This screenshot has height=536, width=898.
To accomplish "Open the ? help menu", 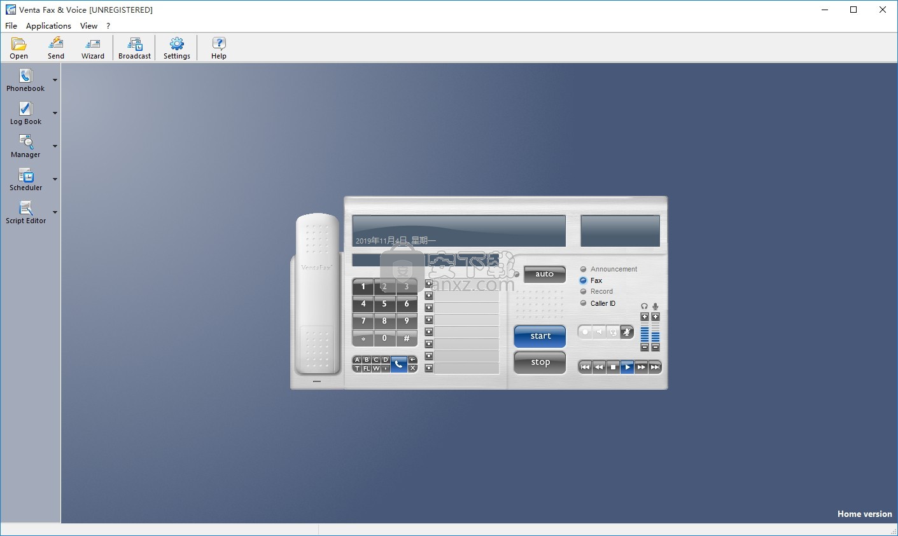I will pyautogui.click(x=108, y=26).
